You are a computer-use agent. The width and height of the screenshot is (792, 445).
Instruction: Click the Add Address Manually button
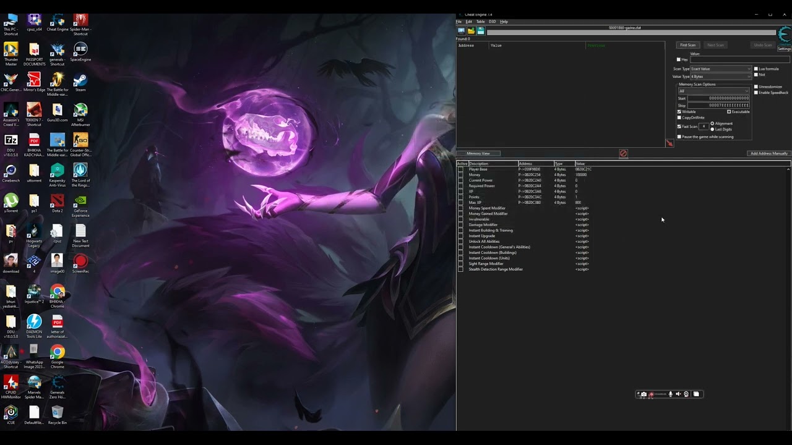[769, 153]
